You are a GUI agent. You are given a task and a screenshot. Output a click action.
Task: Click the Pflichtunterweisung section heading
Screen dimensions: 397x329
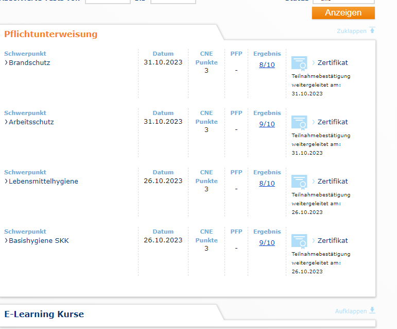[50, 34]
